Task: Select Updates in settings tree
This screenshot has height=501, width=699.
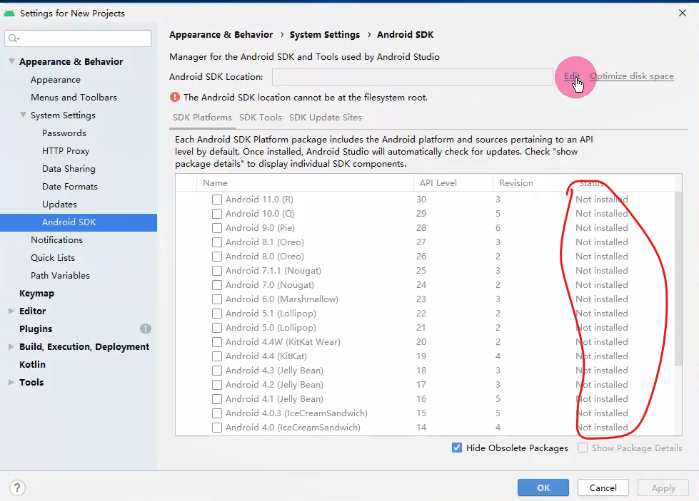Action: [x=59, y=205]
